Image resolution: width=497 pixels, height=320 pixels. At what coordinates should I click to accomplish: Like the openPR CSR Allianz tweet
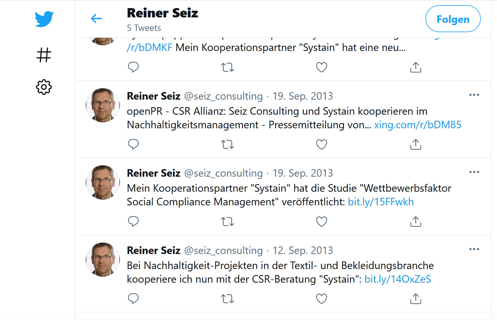[321, 144]
